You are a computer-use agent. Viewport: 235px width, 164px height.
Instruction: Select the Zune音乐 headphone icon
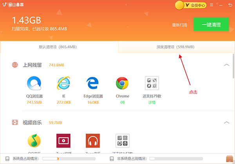point(93,141)
